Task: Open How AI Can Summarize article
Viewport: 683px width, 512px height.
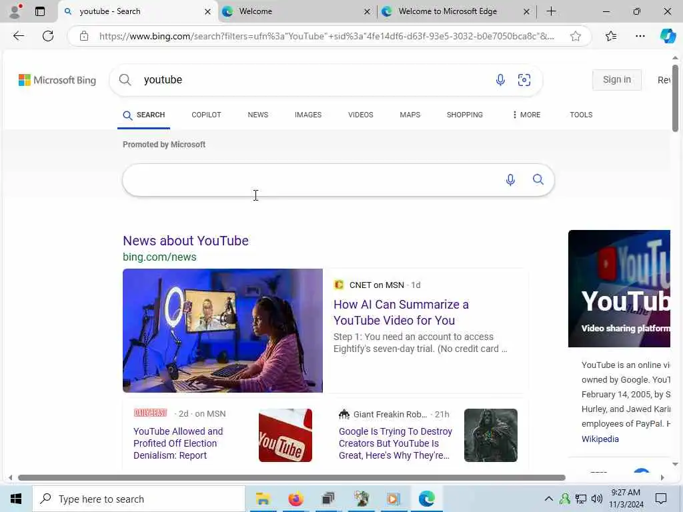Action: pyautogui.click(x=401, y=312)
